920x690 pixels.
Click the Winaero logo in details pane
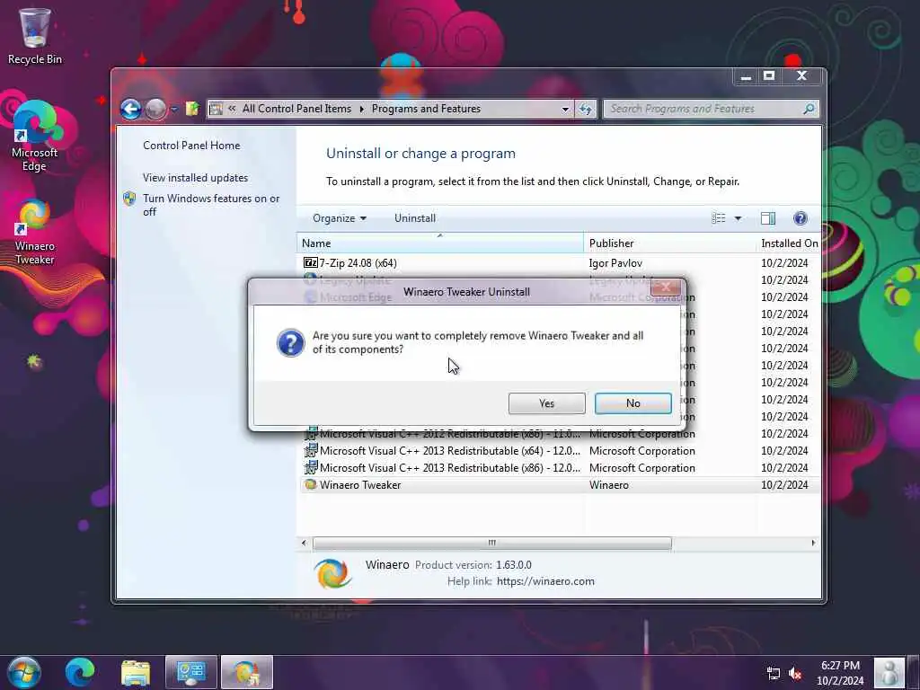332,572
